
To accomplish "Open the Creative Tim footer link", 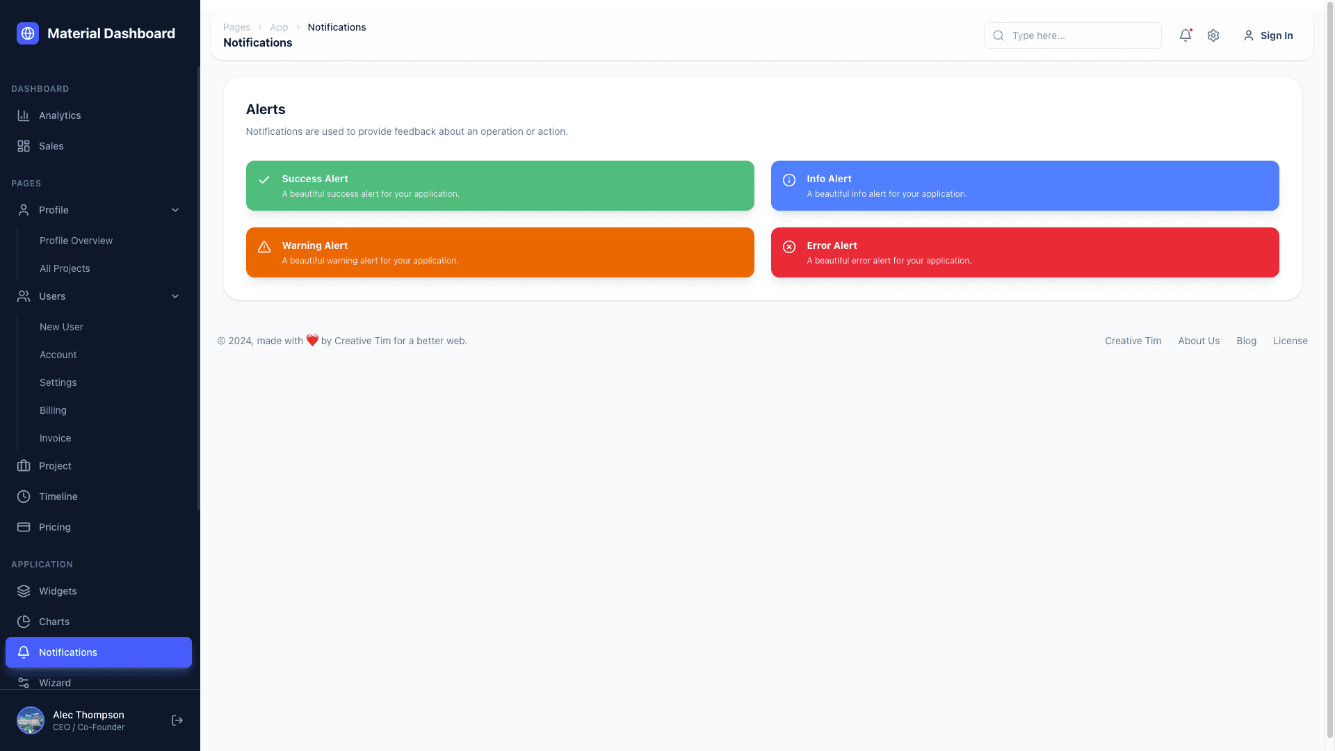I will [x=1132, y=341].
